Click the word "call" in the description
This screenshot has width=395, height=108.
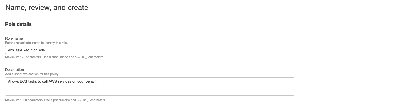pyautogui.click(x=45, y=82)
